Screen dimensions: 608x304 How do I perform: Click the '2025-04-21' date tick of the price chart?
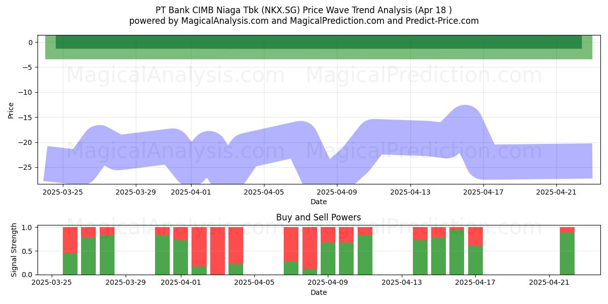click(x=557, y=192)
